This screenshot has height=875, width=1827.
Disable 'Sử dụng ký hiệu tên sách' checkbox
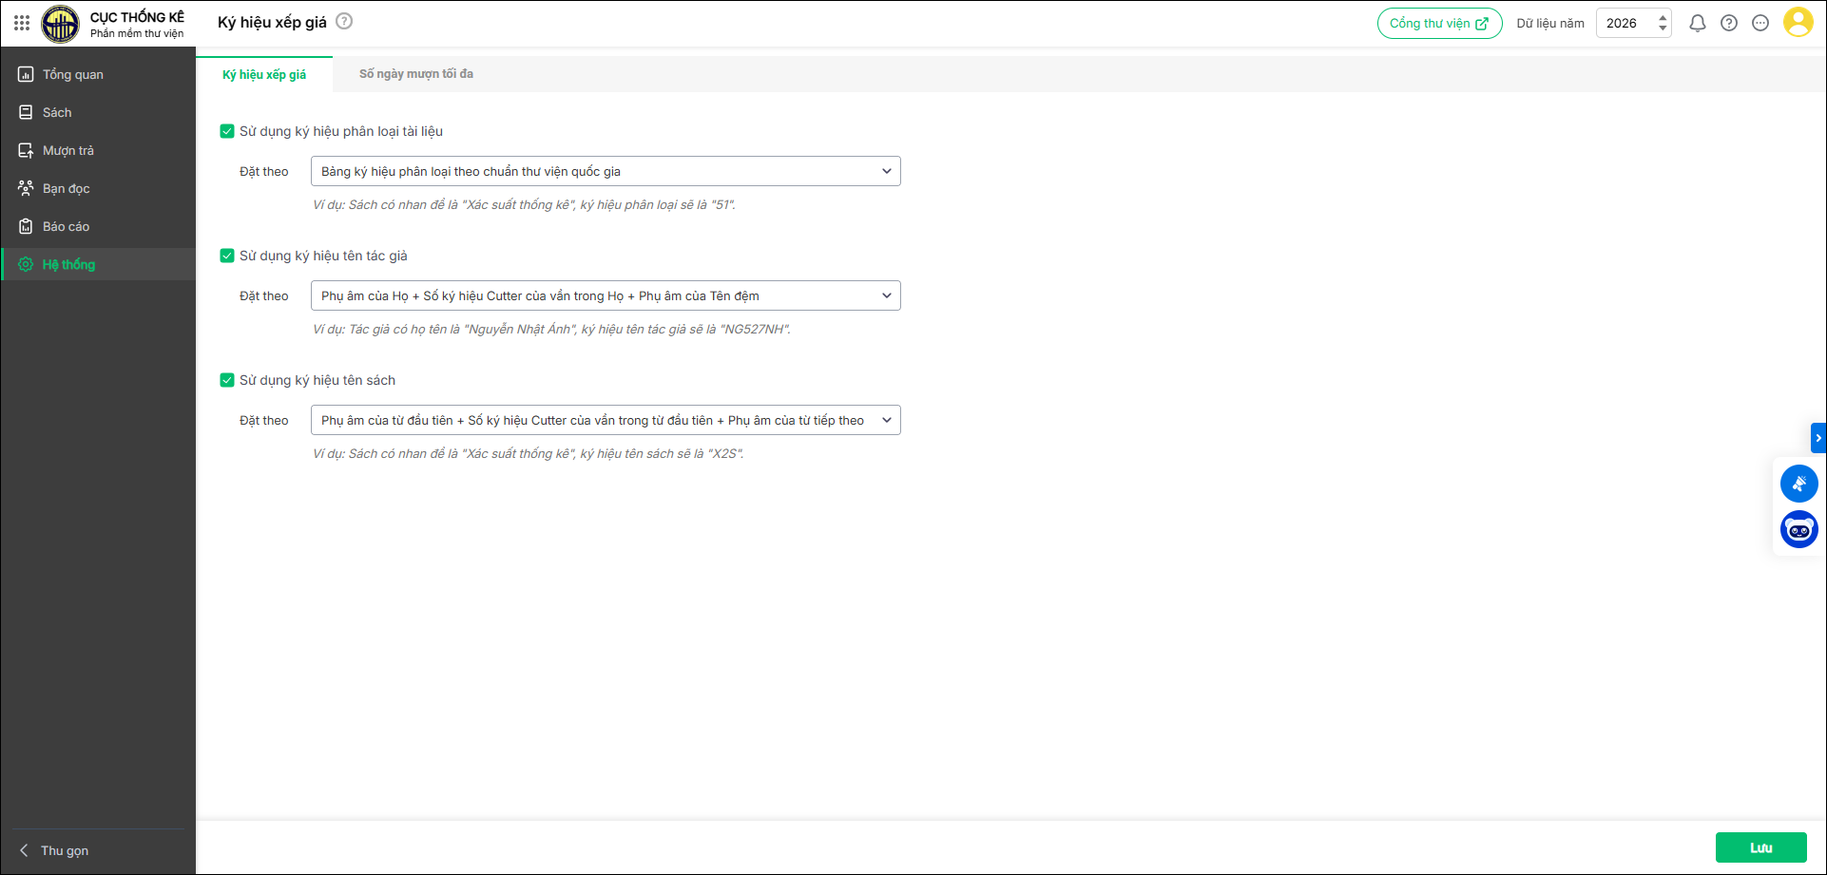(x=227, y=380)
